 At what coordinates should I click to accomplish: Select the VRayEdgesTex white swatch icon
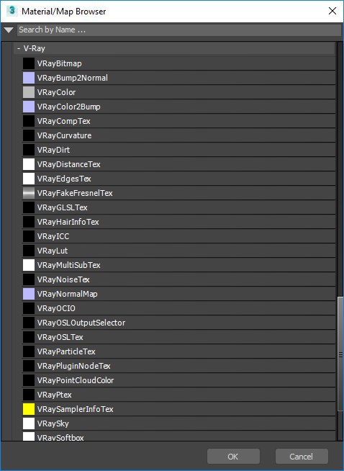pyautogui.click(x=29, y=179)
